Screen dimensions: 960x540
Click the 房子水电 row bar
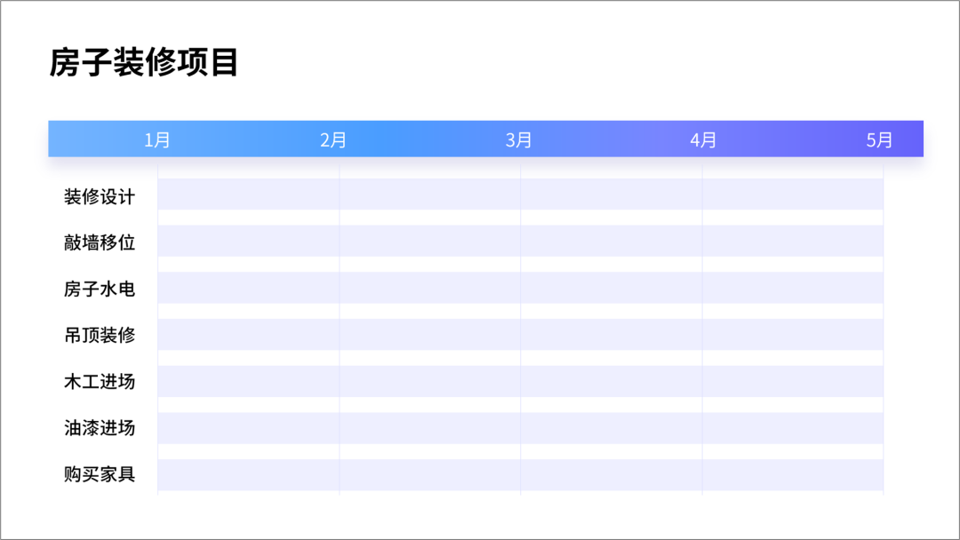[520, 288]
